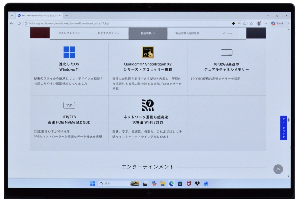Image resolution: width=299 pixels, height=199 pixels.
Task: Click the OS起動はわずか10秒程度 text
Action: [x=52, y=131]
